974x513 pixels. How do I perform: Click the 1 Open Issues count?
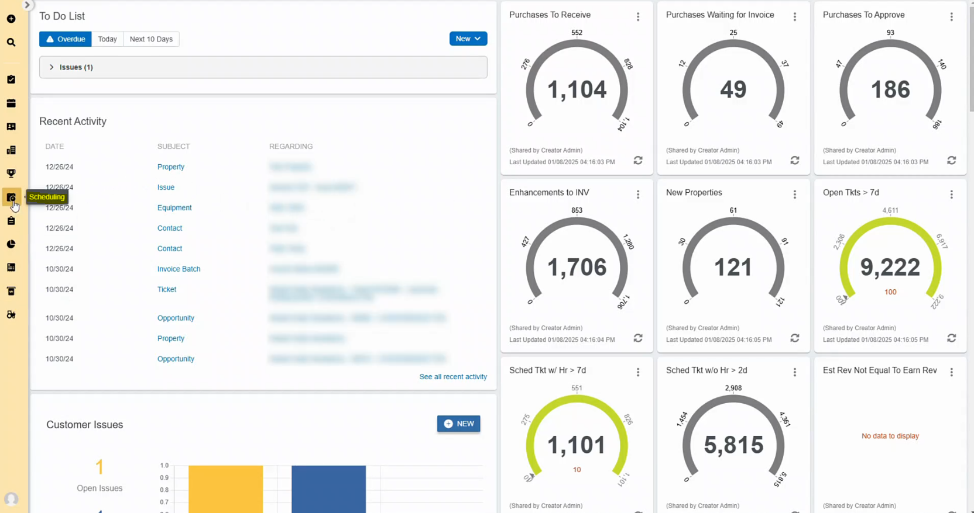tap(100, 467)
